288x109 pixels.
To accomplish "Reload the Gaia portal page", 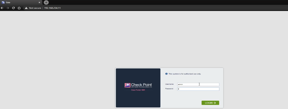I will (x=13, y=8).
